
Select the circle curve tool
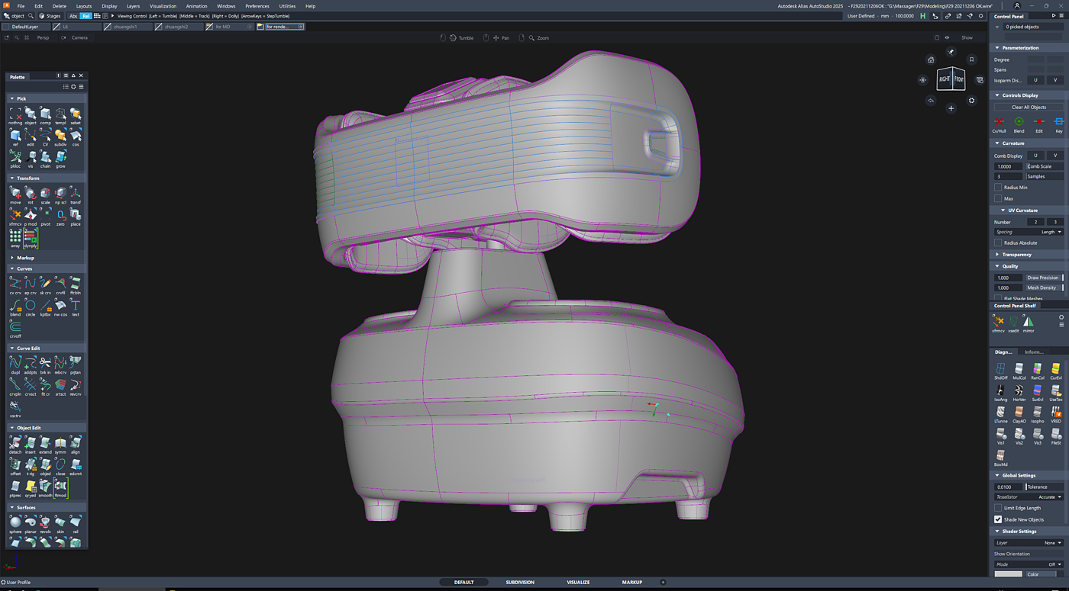[x=31, y=307]
